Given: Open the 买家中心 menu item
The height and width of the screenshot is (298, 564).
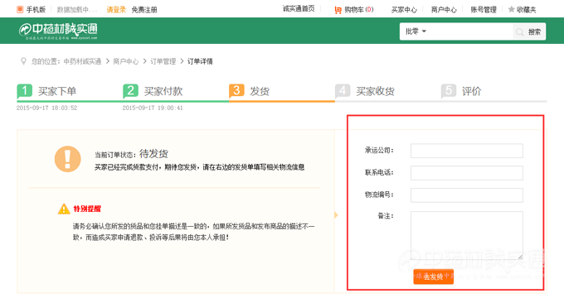Looking at the screenshot, I should 404,10.
